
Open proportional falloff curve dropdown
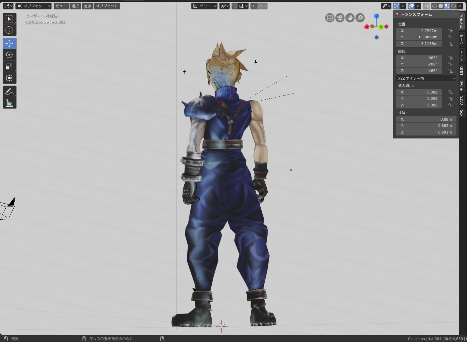pyautogui.click(x=262, y=6)
